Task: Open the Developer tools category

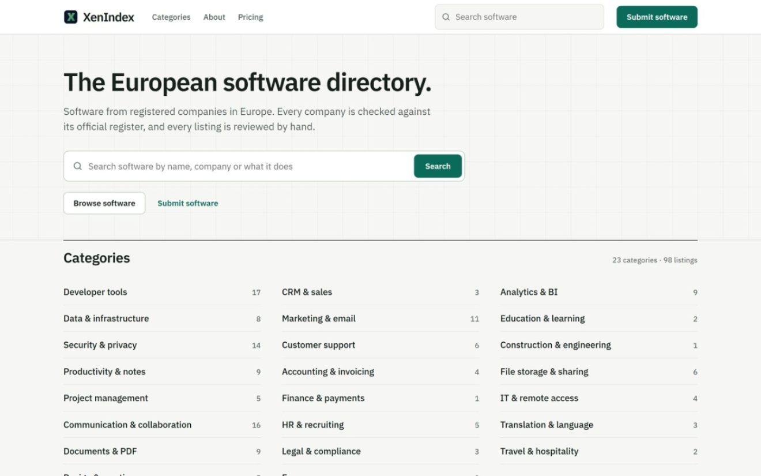Action: pos(162,292)
